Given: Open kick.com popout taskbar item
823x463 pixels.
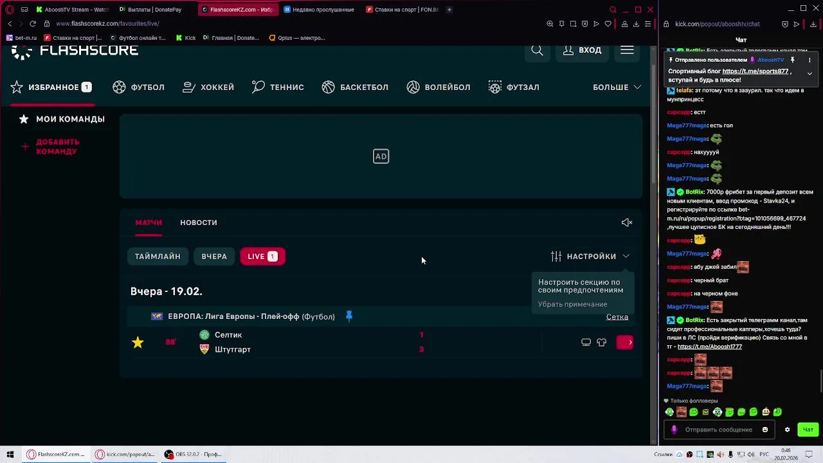Looking at the screenshot, I should coord(125,455).
